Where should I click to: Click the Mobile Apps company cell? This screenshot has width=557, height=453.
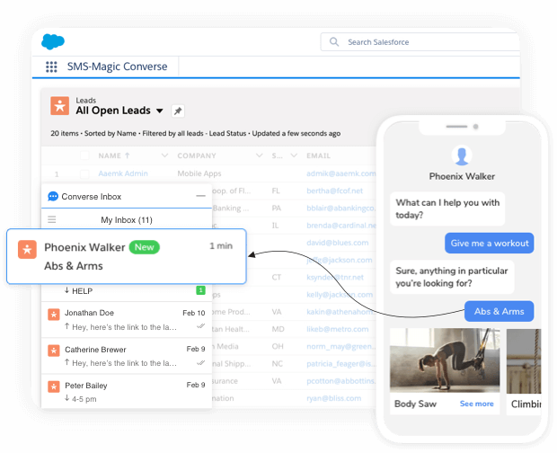coord(199,173)
